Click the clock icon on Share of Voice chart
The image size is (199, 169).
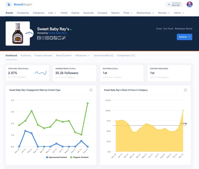(x=186, y=90)
